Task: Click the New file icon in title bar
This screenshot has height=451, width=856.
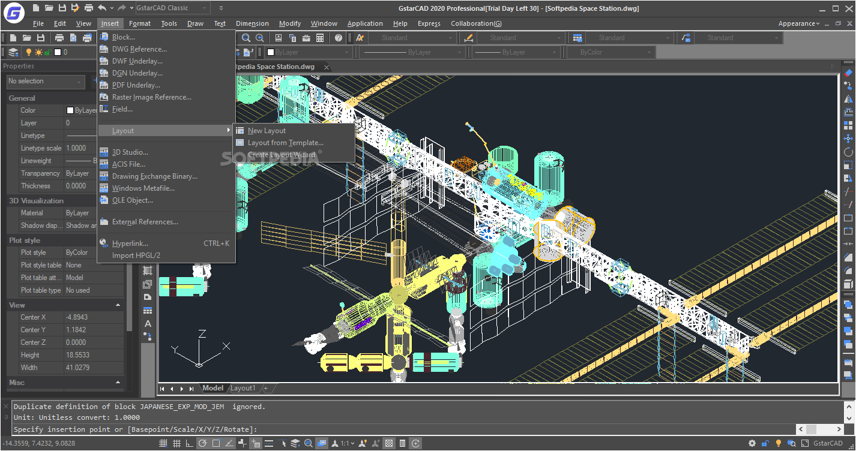Action: coord(35,8)
